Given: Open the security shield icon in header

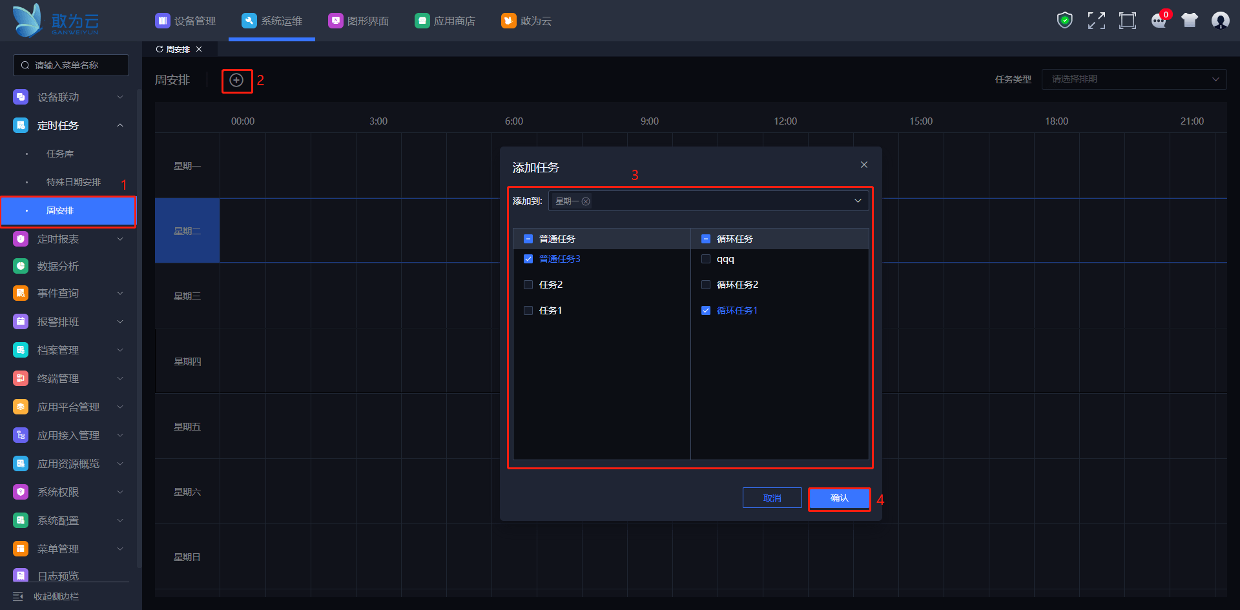Looking at the screenshot, I should click(1064, 21).
